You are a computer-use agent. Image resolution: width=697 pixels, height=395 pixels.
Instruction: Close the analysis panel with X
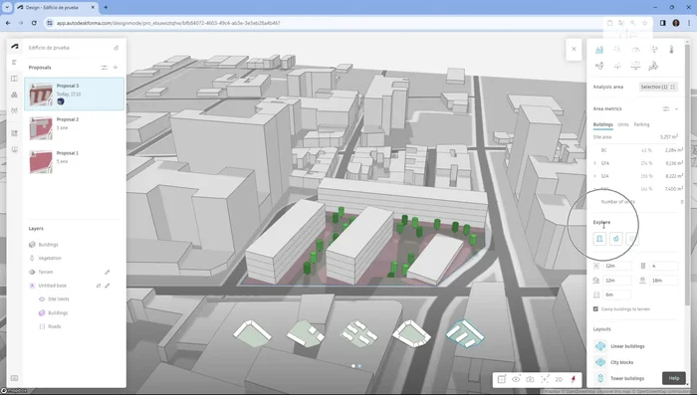[574, 49]
